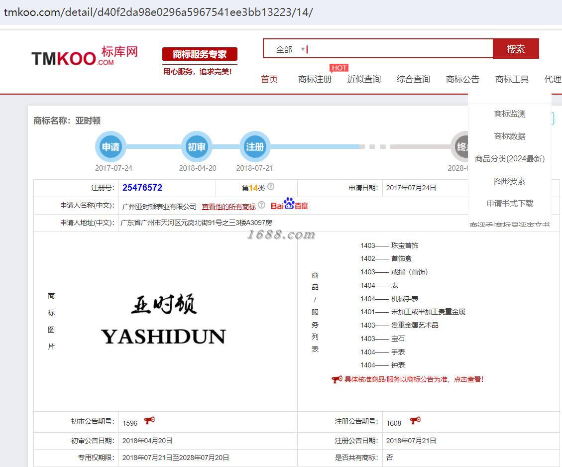The width and height of the screenshot is (562, 467).
Task: Click megaphone icon beside 1608
Action: (415, 420)
